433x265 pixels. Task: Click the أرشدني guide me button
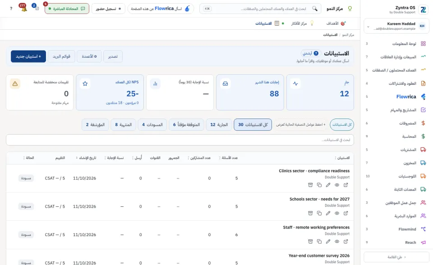(311, 53)
